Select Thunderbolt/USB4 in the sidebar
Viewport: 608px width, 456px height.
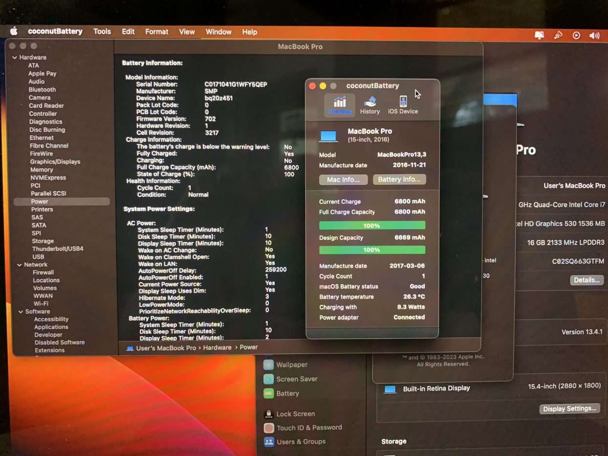[x=58, y=249]
